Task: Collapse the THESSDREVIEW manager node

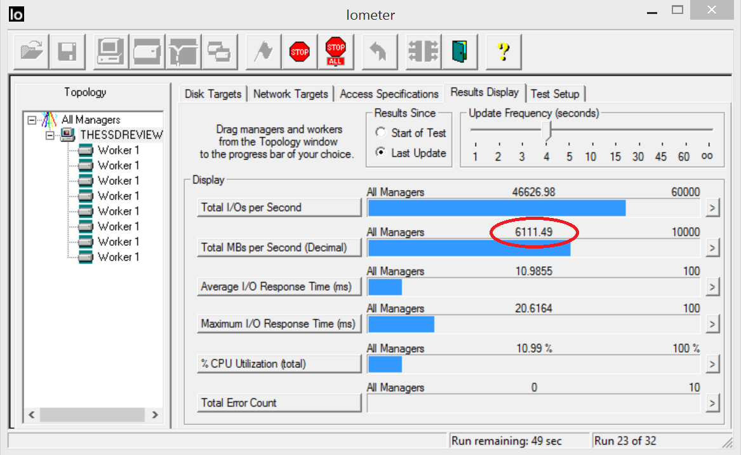Action: (50, 135)
